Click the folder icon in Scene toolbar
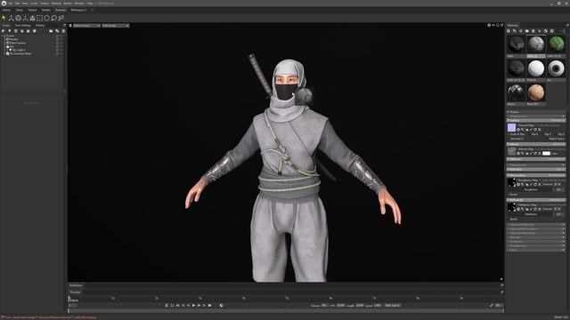Image resolution: width=570 pixels, height=320 pixels. [51, 31]
